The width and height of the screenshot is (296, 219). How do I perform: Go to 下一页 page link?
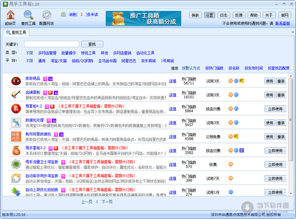(107, 202)
